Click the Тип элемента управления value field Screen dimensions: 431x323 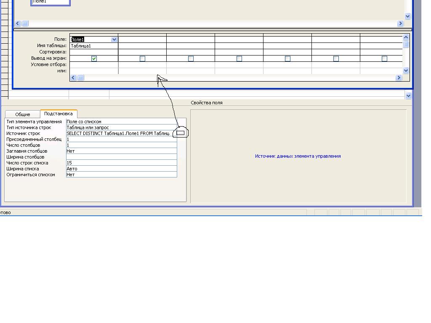122,122
